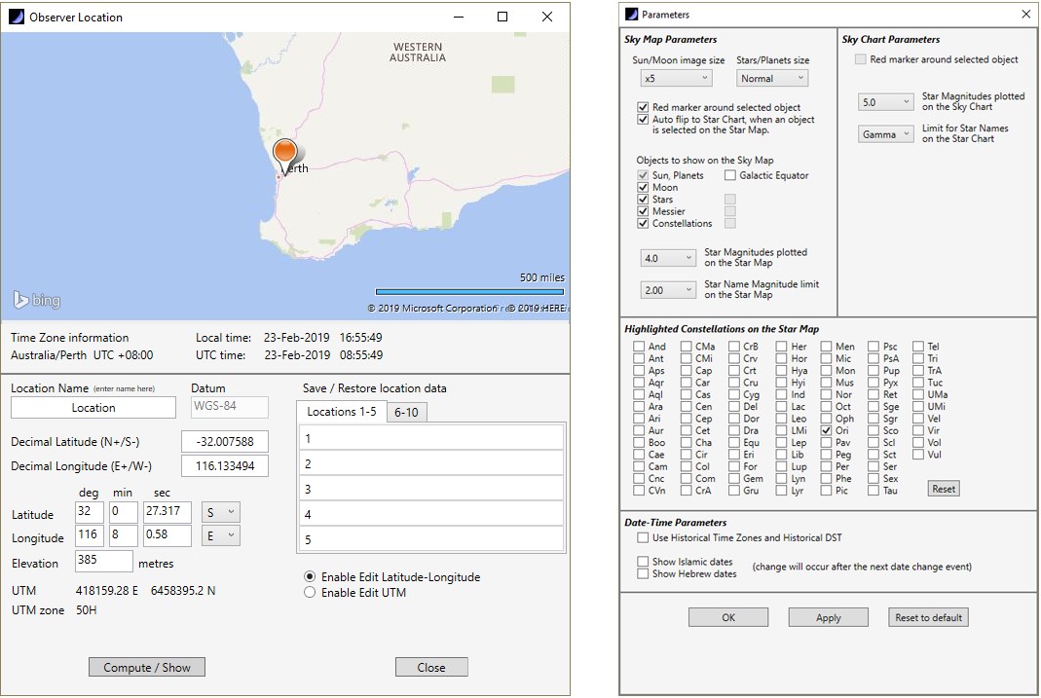Click the Decimal Latitude field
The width and height of the screenshot is (1041, 698).
tap(225, 441)
